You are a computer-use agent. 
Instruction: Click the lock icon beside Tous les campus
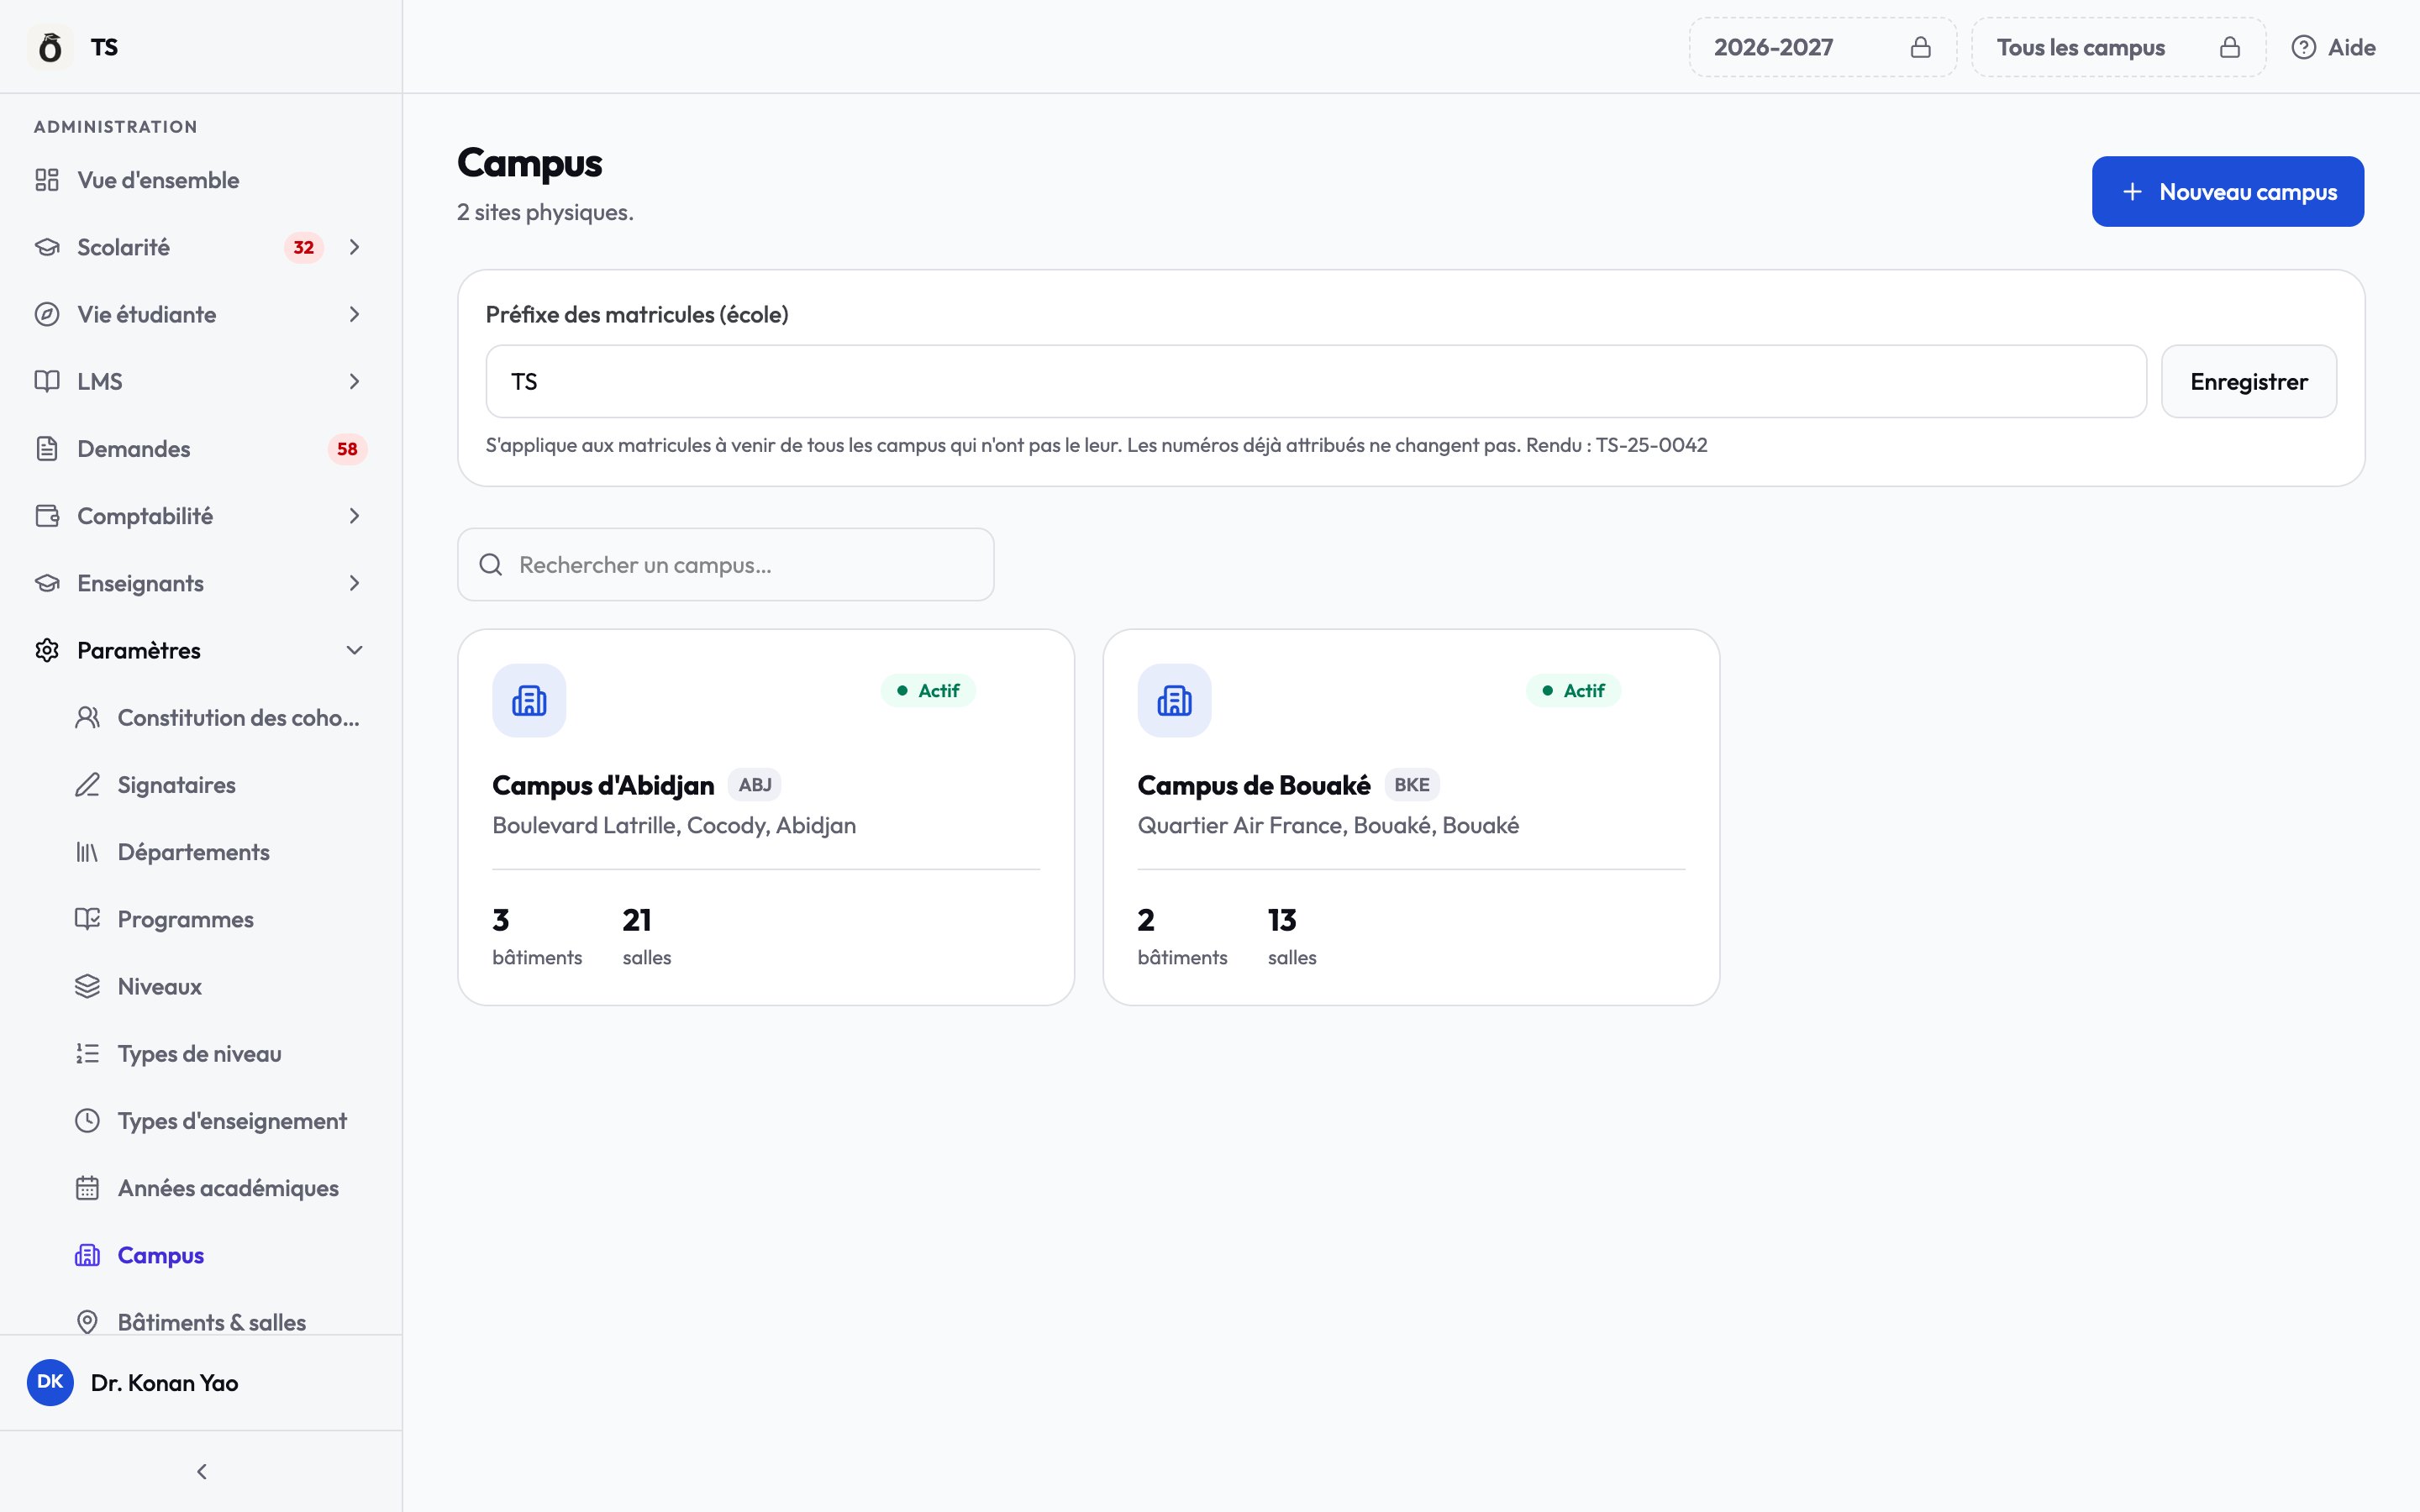coord(2229,47)
